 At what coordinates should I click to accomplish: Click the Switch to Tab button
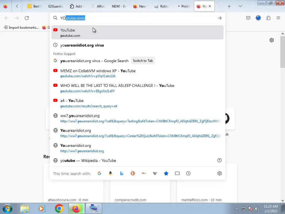pos(143,60)
